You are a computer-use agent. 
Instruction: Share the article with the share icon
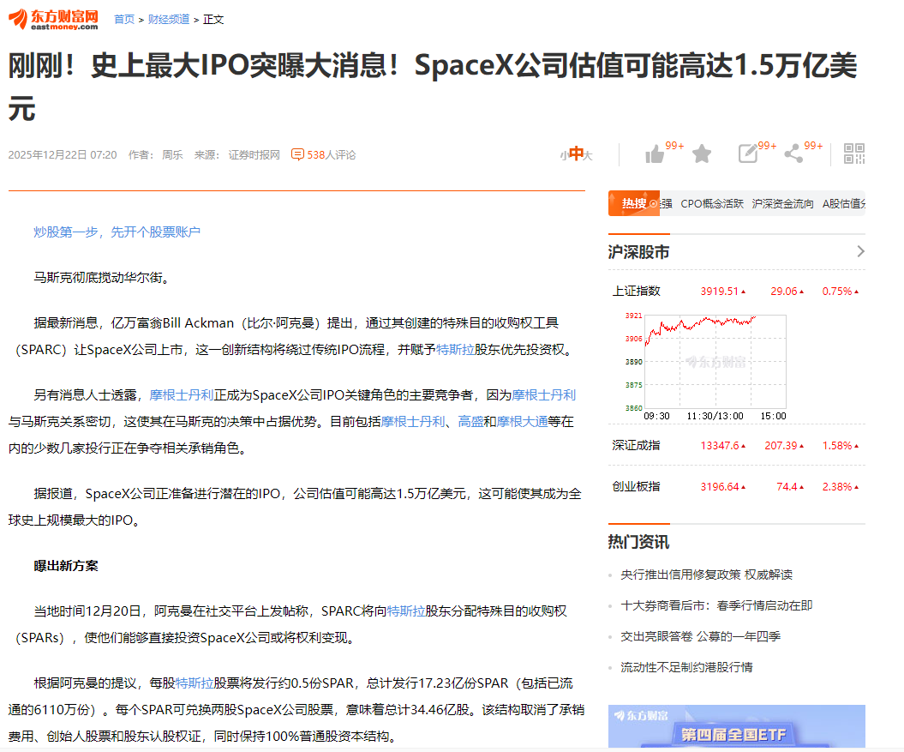pos(793,152)
